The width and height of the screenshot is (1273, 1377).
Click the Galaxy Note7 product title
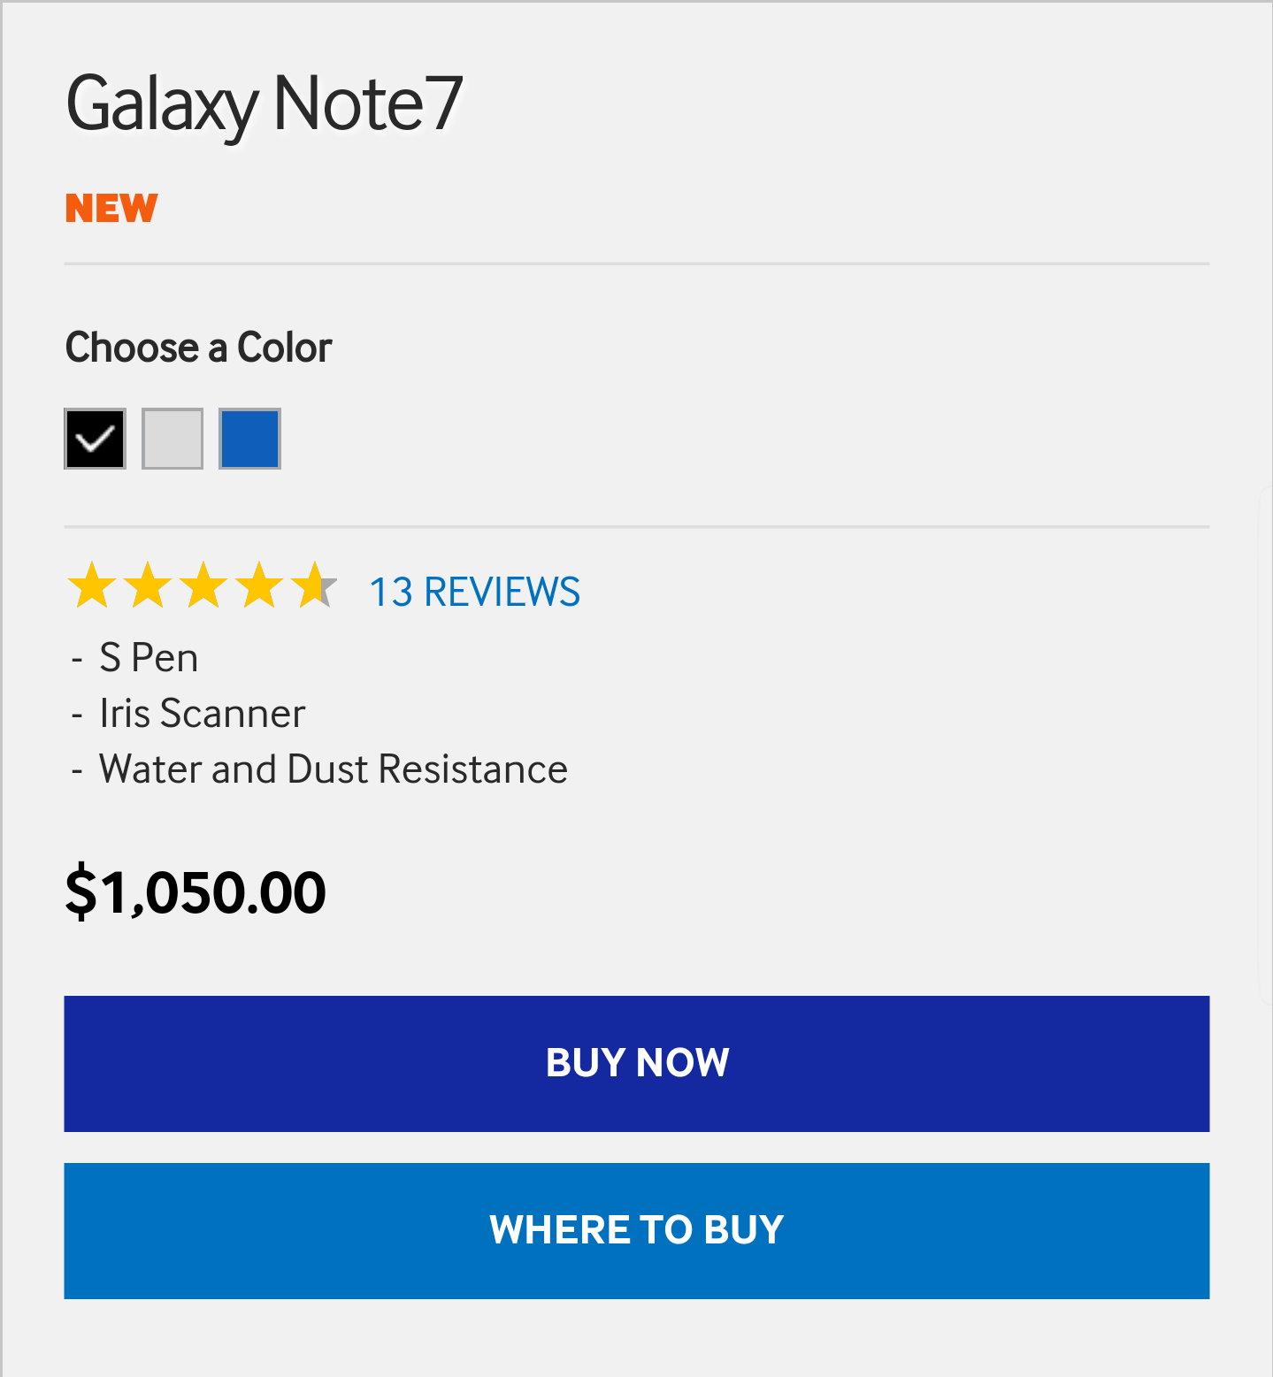tap(264, 104)
